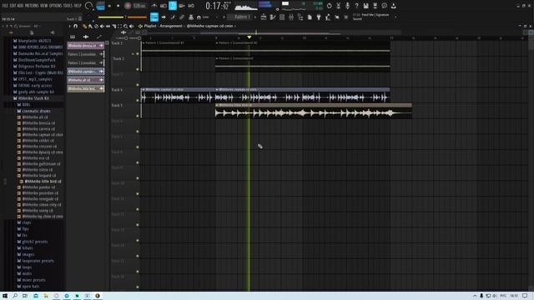
Task: Select the playlist Draw pencil tool
Action: coord(85,26)
